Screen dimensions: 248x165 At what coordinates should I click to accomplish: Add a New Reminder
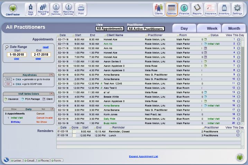click(56, 9)
